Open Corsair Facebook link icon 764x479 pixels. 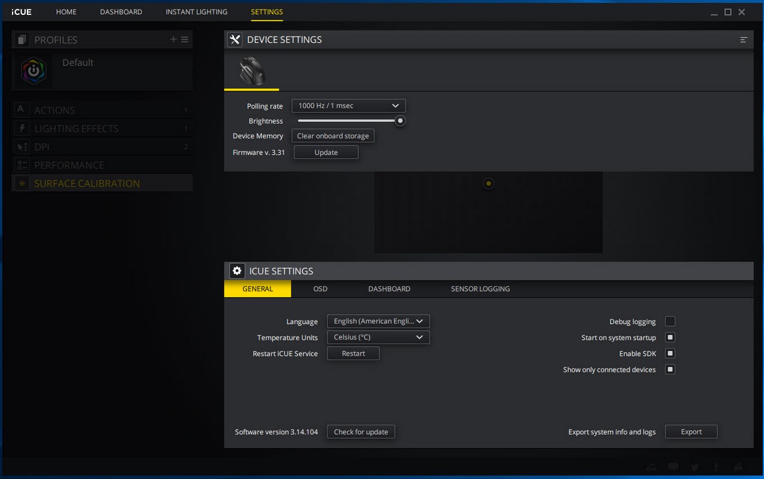716,468
